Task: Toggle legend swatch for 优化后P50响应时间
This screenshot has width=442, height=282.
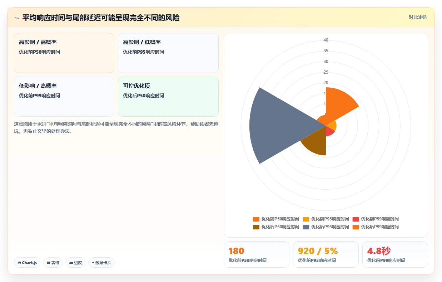Action: [256, 227]
